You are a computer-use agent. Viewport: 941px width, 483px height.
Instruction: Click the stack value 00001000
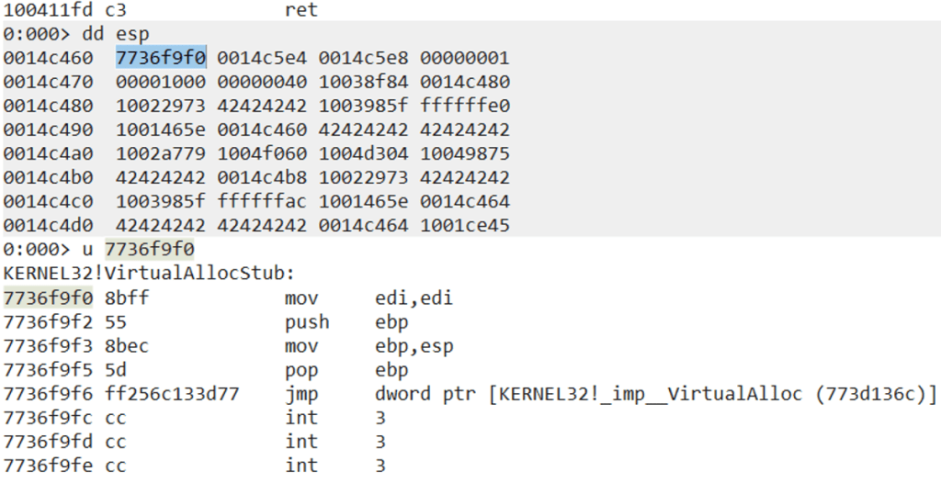tap(161, 81)
